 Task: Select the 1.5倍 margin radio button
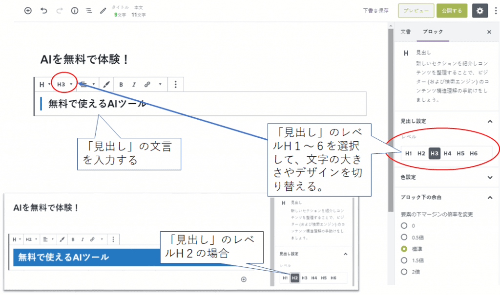(x=404, y=260)
